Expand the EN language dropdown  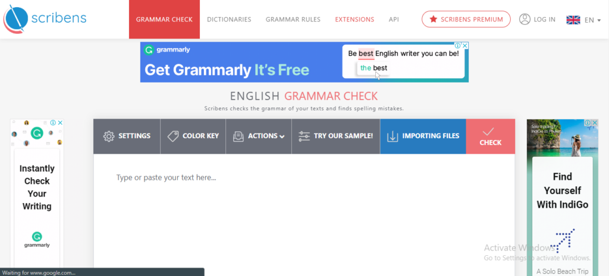593,20
